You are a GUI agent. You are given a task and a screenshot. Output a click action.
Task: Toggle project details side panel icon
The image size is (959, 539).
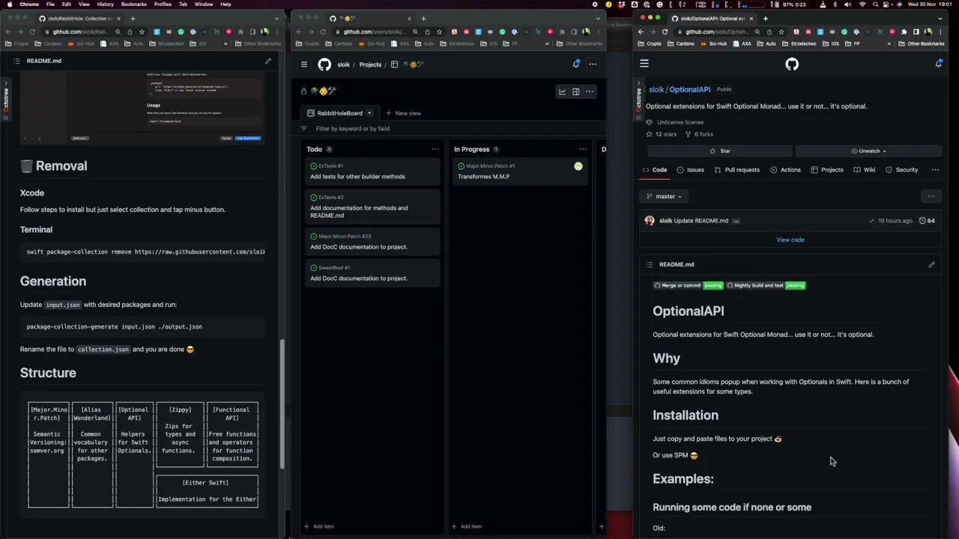pyautogui.click(x=575, y=91)
